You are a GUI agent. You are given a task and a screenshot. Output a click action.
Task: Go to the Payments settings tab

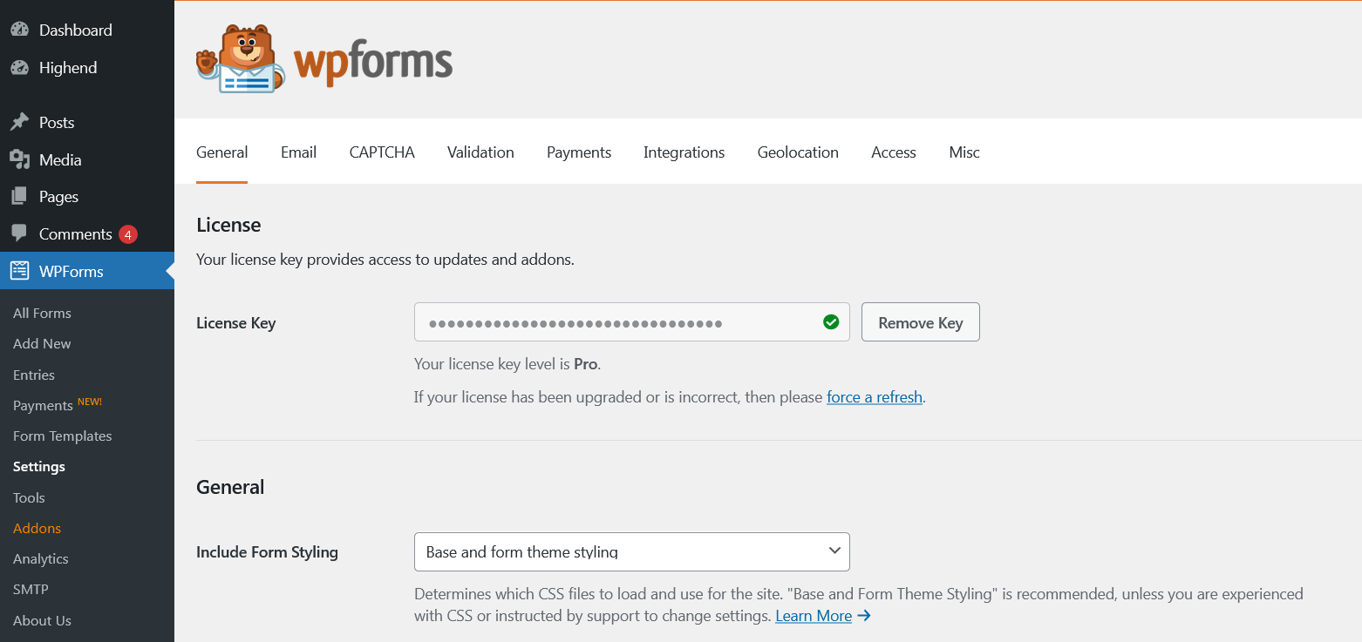click(x=579, y=152)
